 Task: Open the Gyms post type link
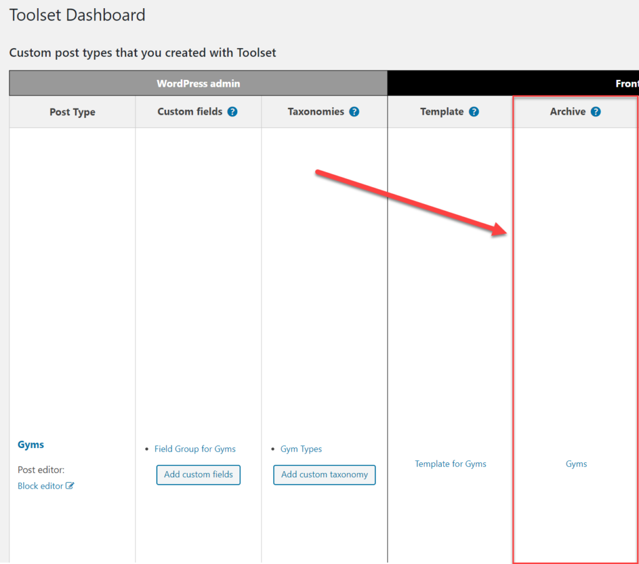coord(31,445)
